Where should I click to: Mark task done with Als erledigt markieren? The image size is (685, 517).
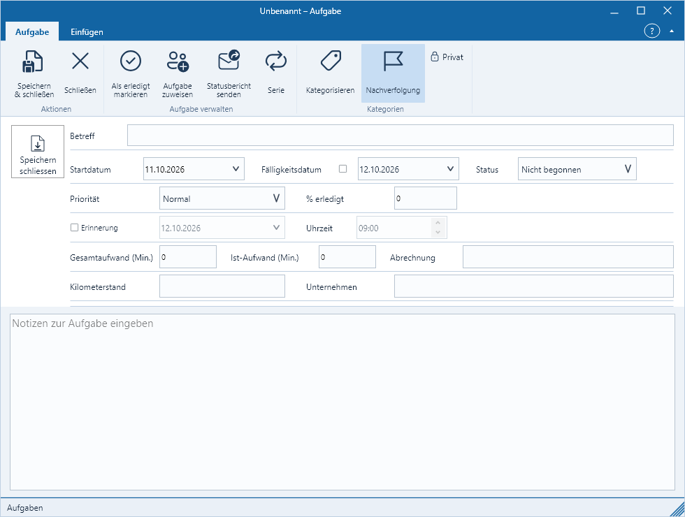[x=131, y=73]
